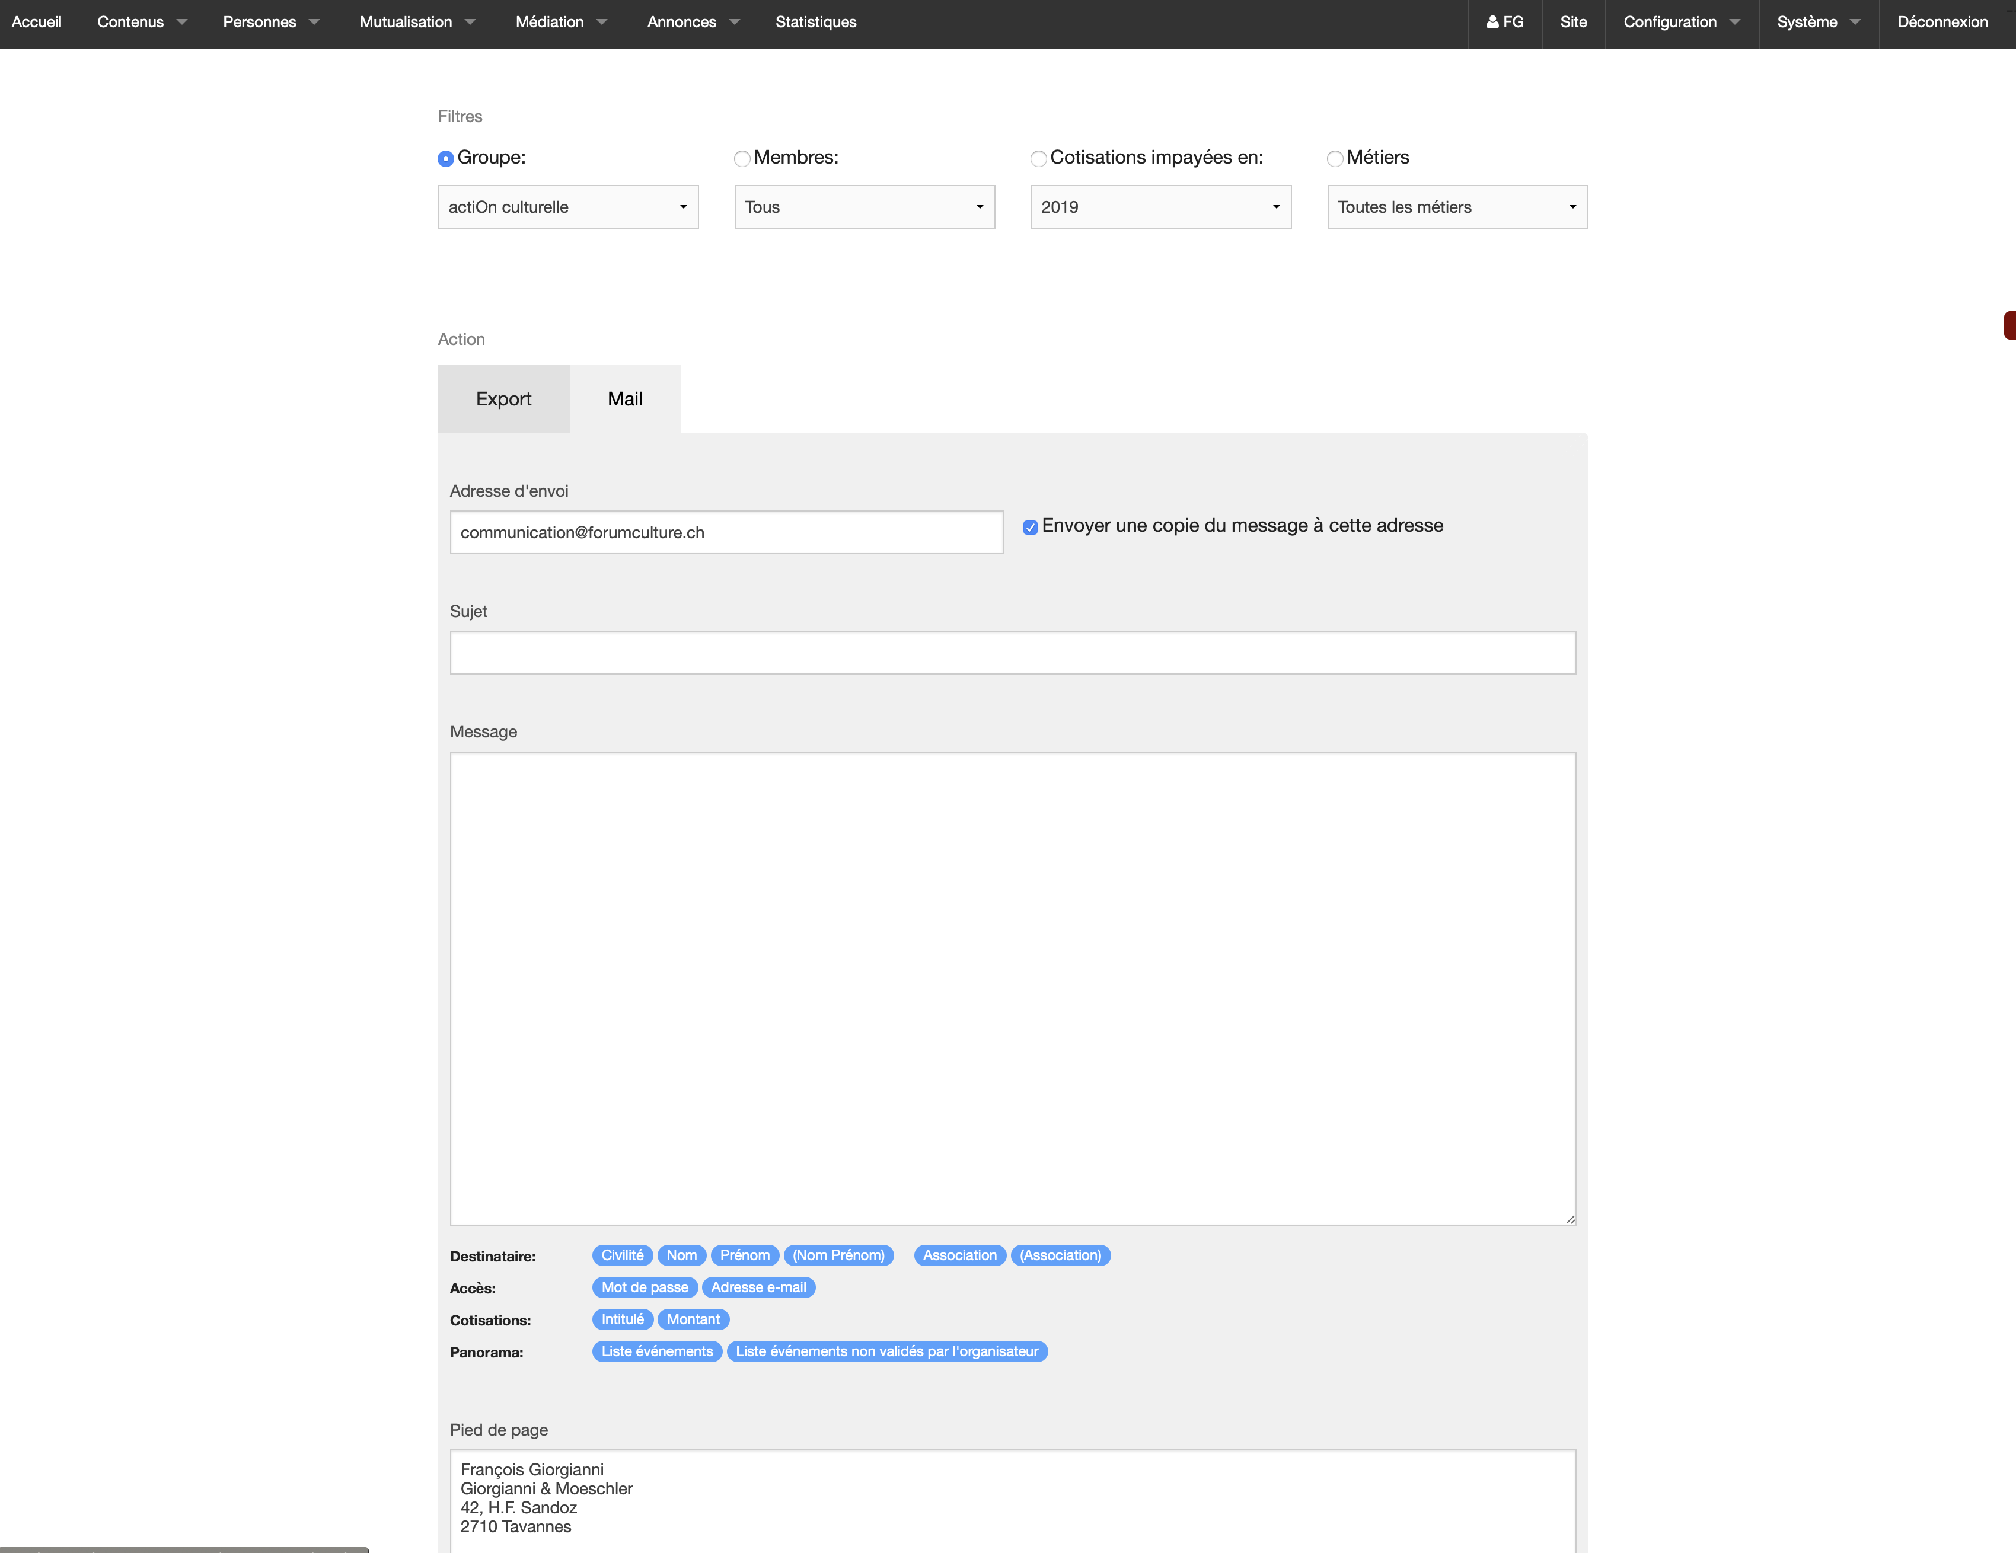The image size is (2016, 1553).
Task: Uncheck the send a copy checkbox
Action: 1030,527
